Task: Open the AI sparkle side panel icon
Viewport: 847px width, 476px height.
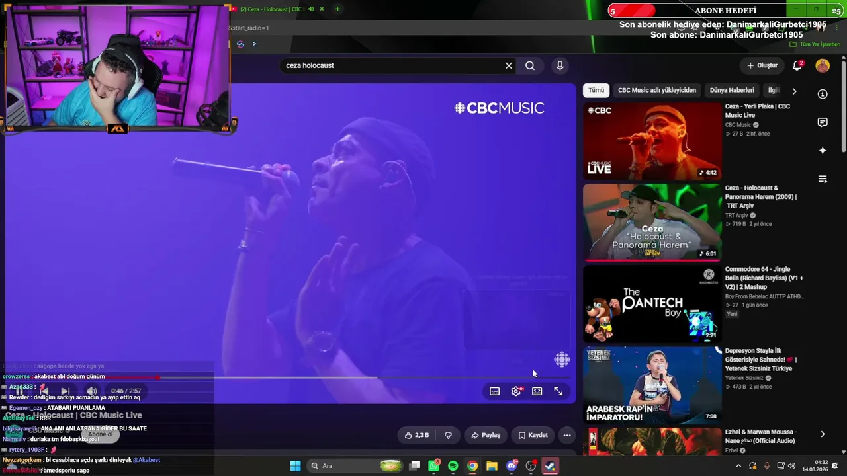Action: 823,151
